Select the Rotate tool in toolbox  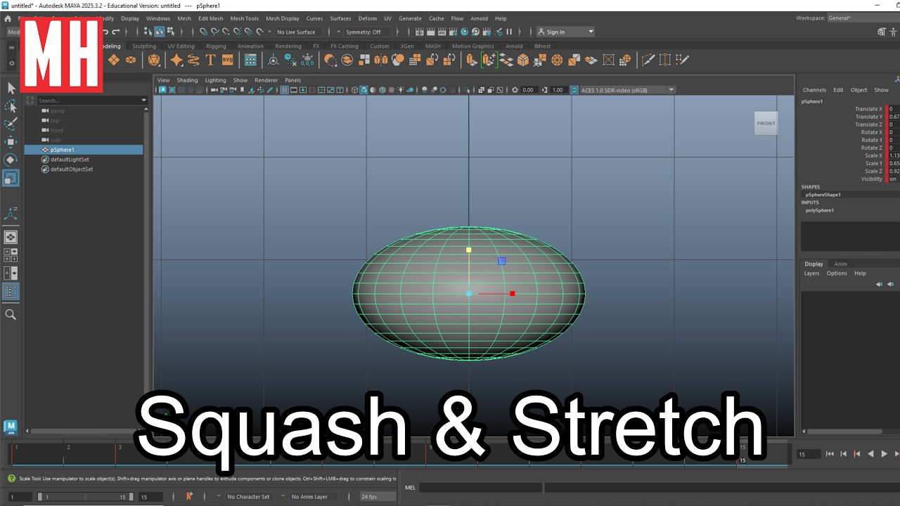[x=11, y=160]
